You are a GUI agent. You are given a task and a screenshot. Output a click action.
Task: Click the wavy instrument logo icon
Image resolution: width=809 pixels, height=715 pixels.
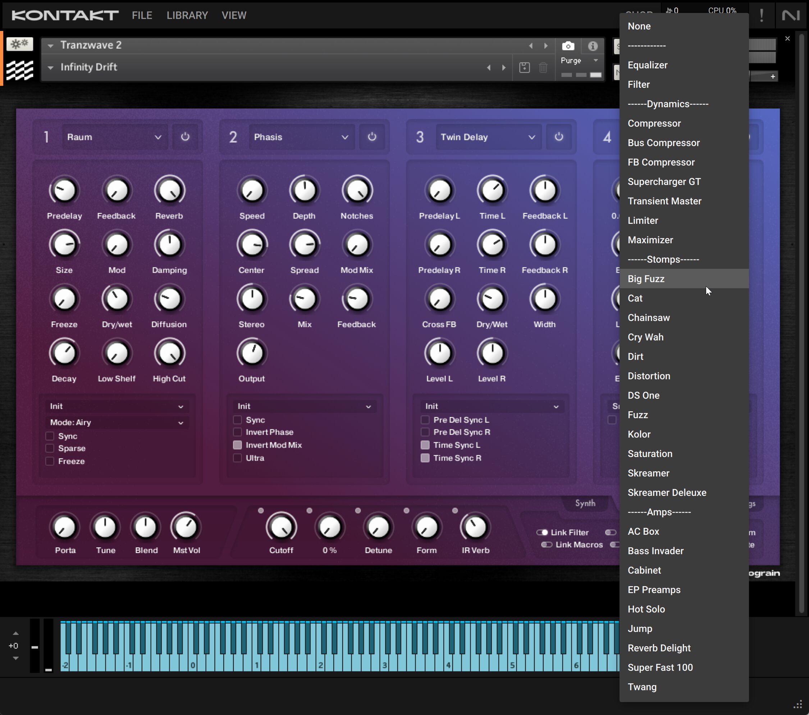coord(19,71)
